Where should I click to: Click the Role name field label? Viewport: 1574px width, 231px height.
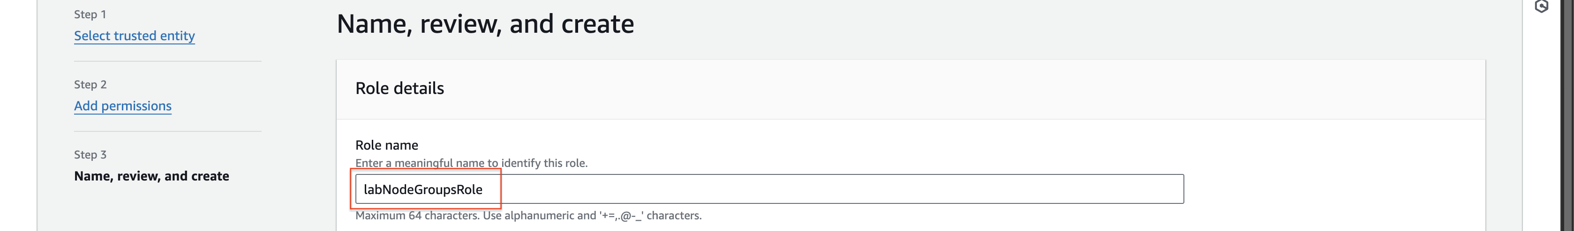[x=387, y=145]
